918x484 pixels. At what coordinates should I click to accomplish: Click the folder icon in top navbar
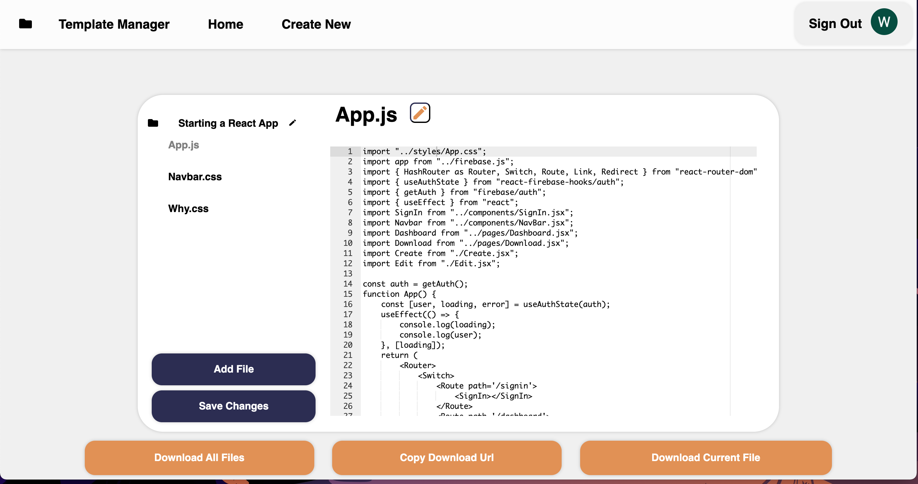25,24
